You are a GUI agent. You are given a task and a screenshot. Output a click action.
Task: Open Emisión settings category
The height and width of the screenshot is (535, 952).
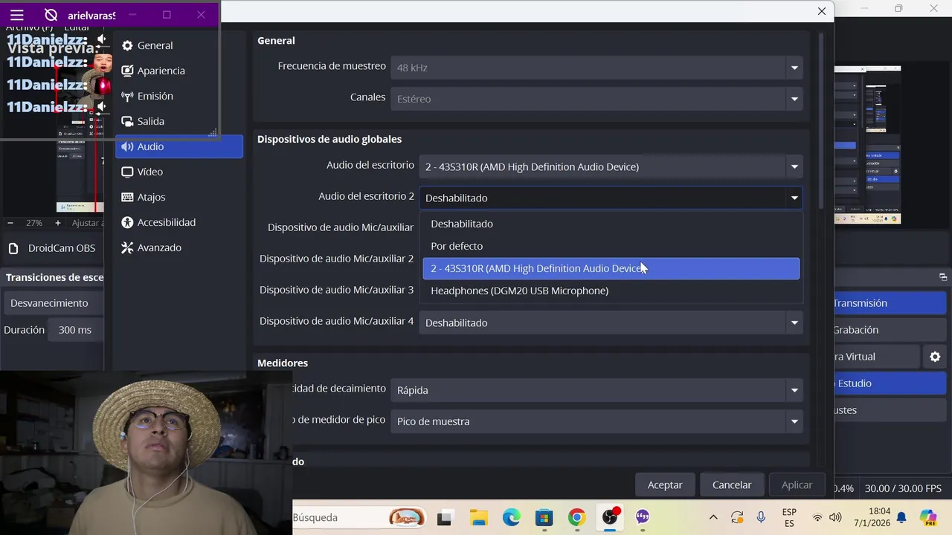click(x=179, y=96)
